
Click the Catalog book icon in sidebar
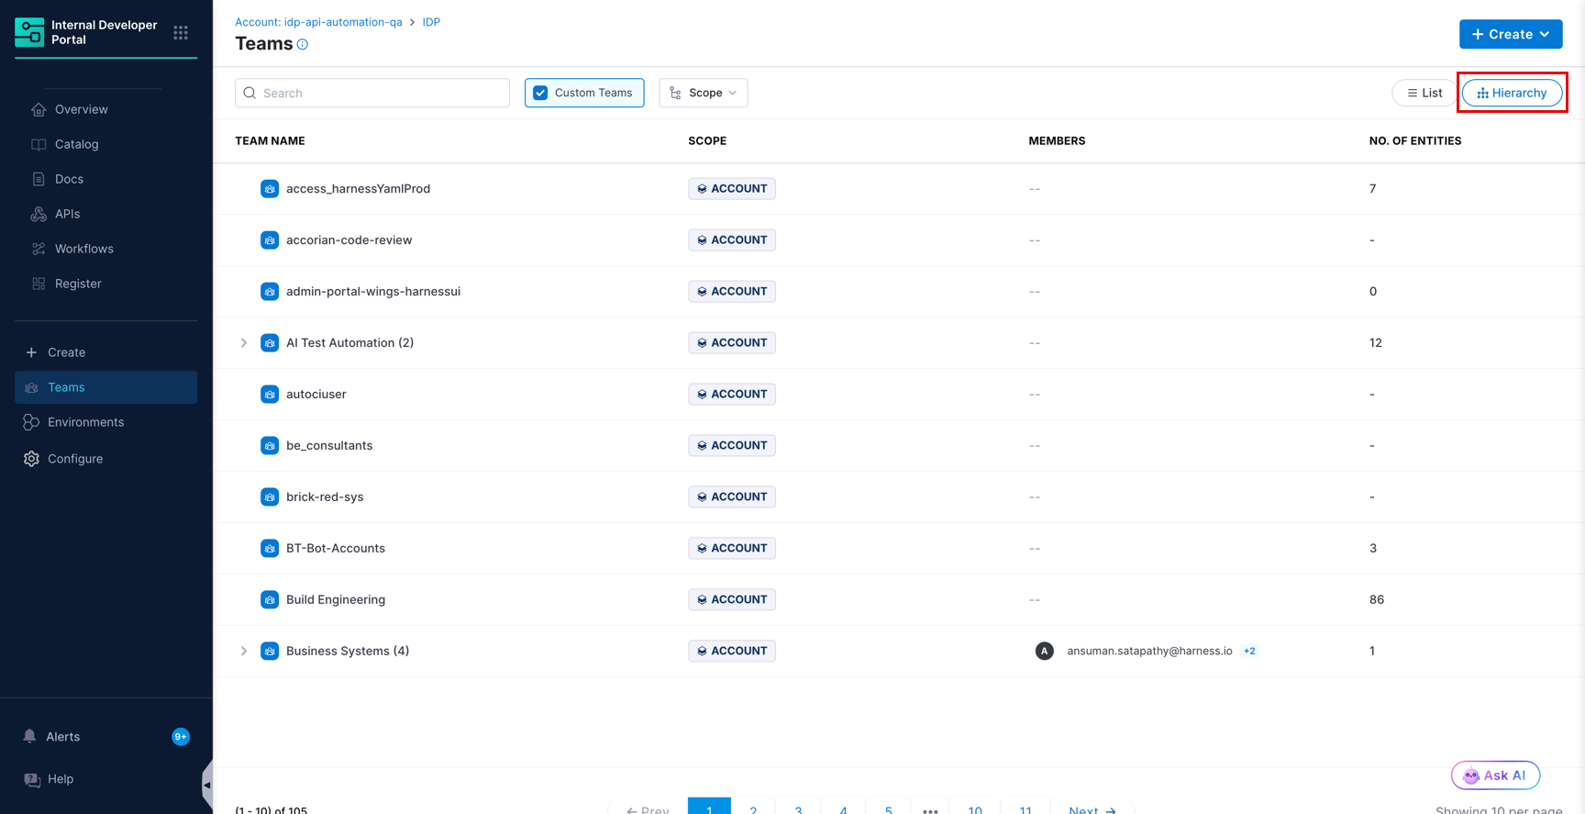[39, 144]
